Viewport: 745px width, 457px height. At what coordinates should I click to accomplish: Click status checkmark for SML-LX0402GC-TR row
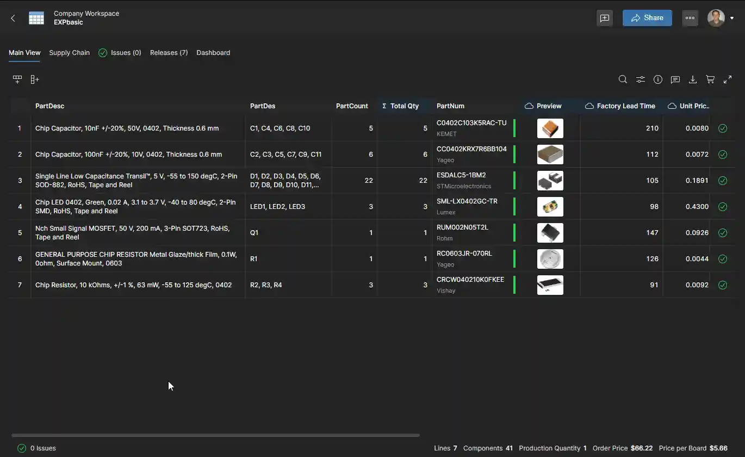(x=723, y=207)
